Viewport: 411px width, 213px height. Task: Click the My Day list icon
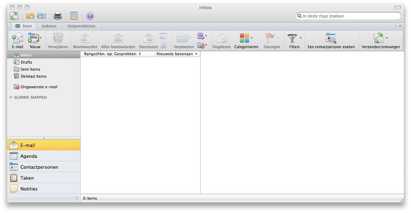(74, 16)
